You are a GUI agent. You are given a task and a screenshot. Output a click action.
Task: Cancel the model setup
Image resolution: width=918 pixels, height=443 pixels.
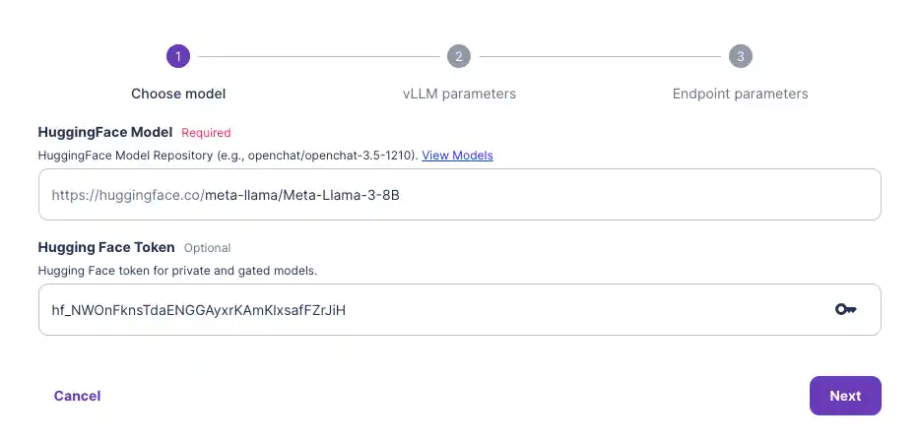tap(77, 396)
